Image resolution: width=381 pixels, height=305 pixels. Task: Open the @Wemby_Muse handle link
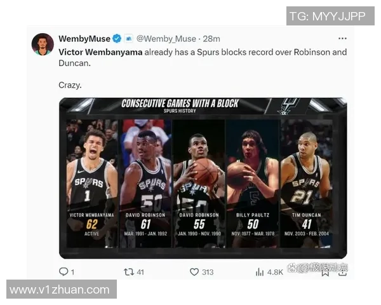pyautogui.click(x=166, y=39)
